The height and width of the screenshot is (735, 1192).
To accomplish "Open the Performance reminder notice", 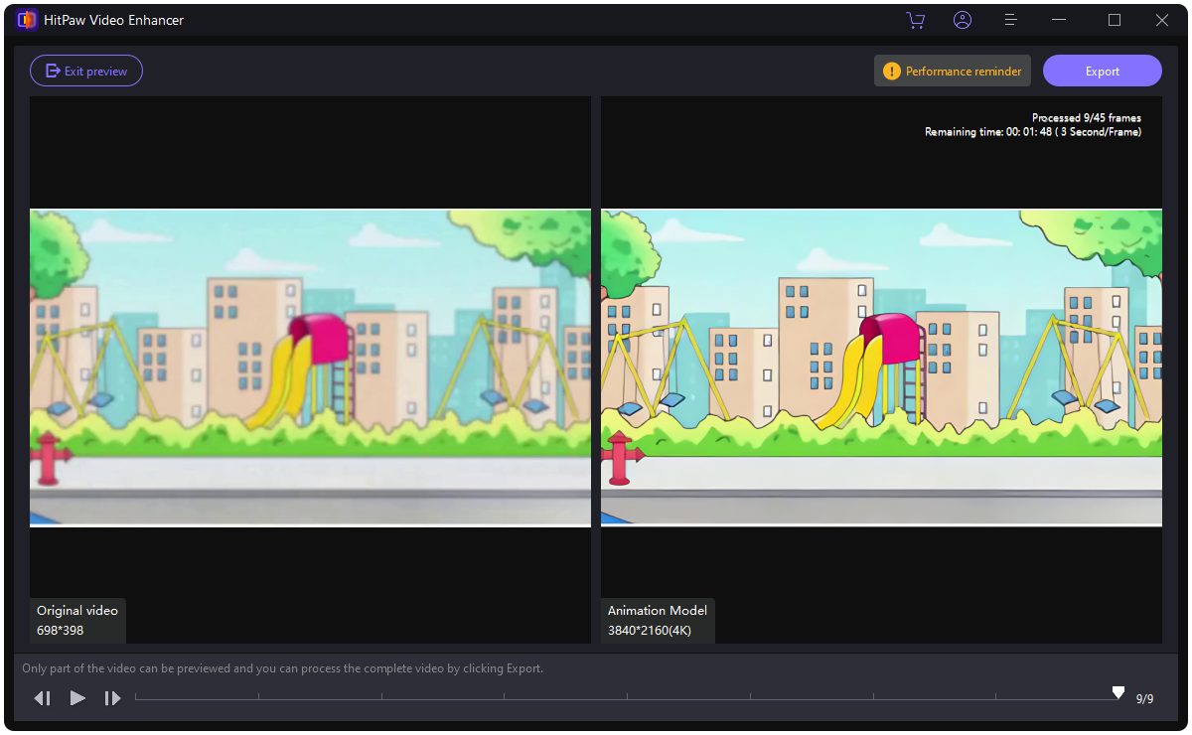I will coord(953,71).
